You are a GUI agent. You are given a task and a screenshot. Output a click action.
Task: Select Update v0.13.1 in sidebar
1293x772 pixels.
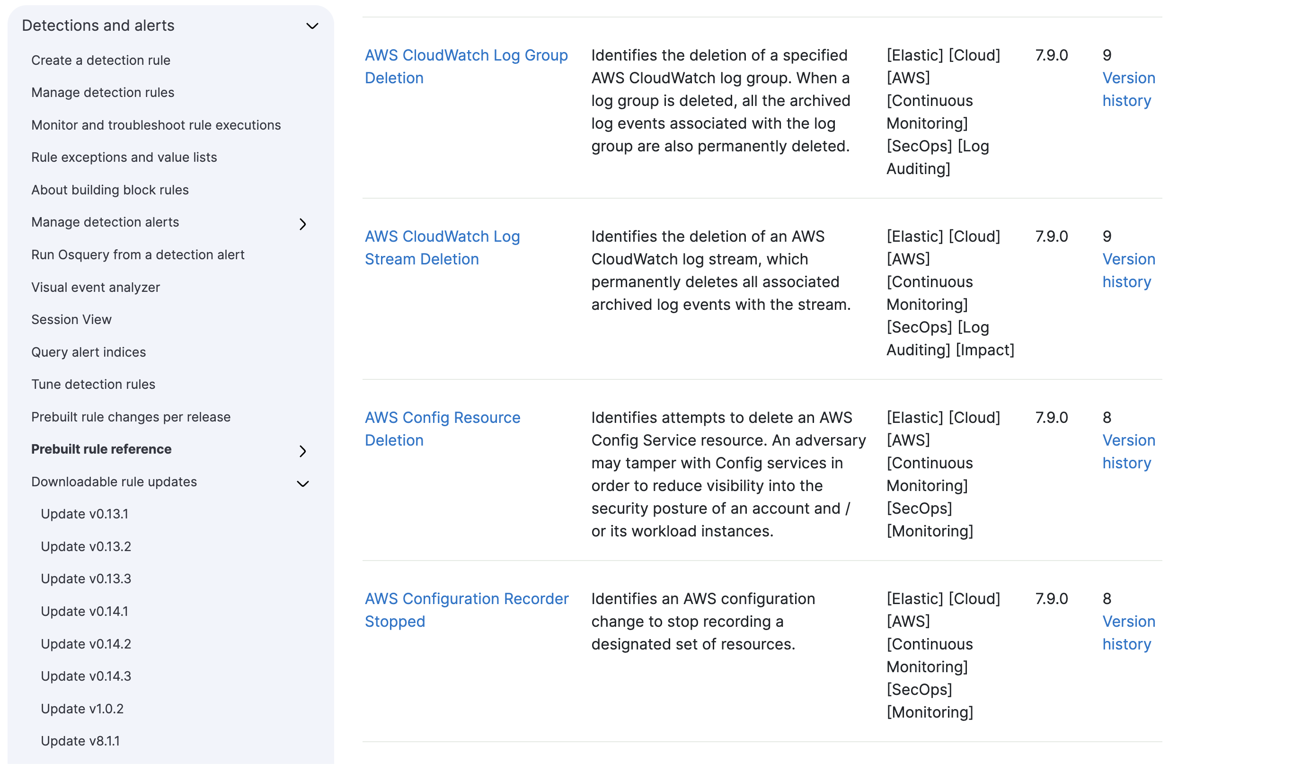point(84,514)
